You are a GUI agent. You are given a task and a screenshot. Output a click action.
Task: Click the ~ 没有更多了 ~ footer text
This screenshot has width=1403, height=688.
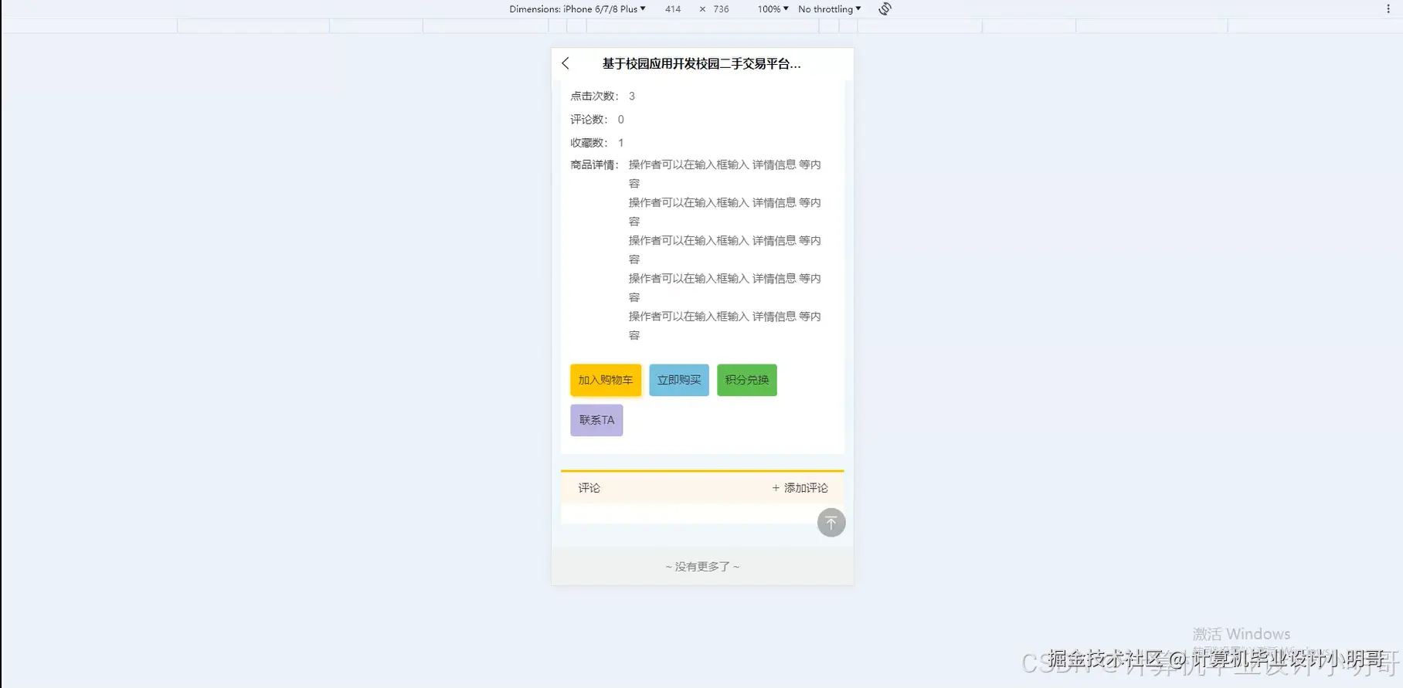(x=702, y=567)
